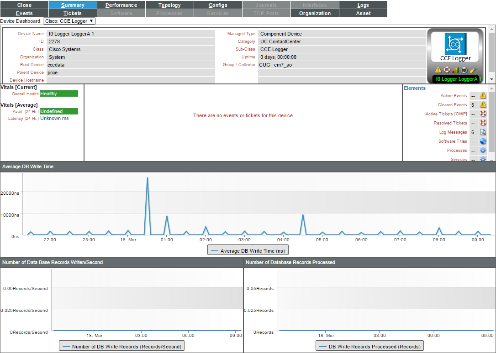Click the Latency Unknown ms value
The image size is (496, 353).
coord(54,119)
